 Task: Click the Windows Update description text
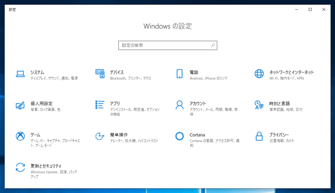54,174
